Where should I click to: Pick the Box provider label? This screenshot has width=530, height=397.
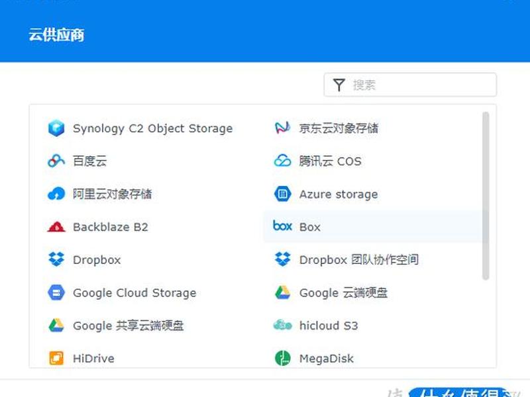coord(310,227)
